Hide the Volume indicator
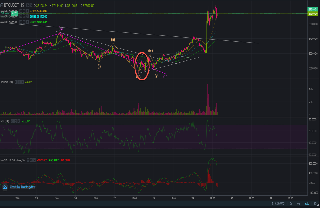 pos(16,82)
